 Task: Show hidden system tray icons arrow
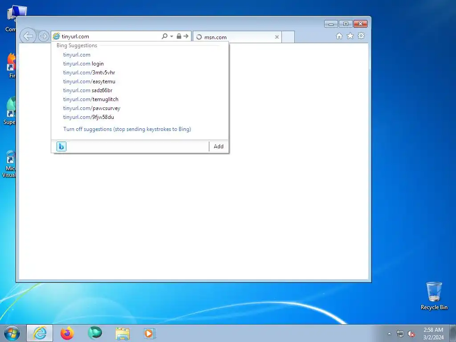[389, 334]
